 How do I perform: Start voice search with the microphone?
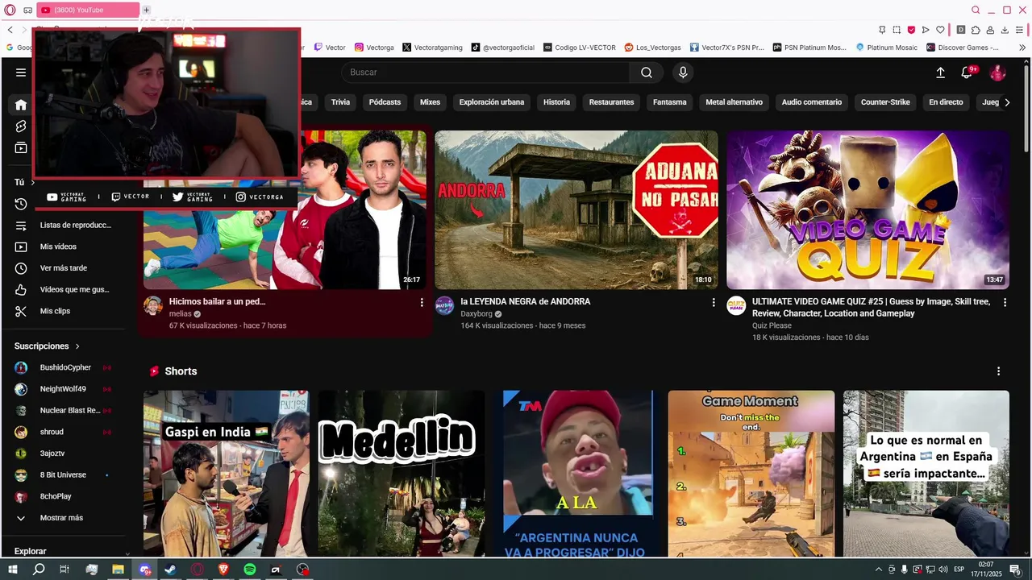click(683, 72)
